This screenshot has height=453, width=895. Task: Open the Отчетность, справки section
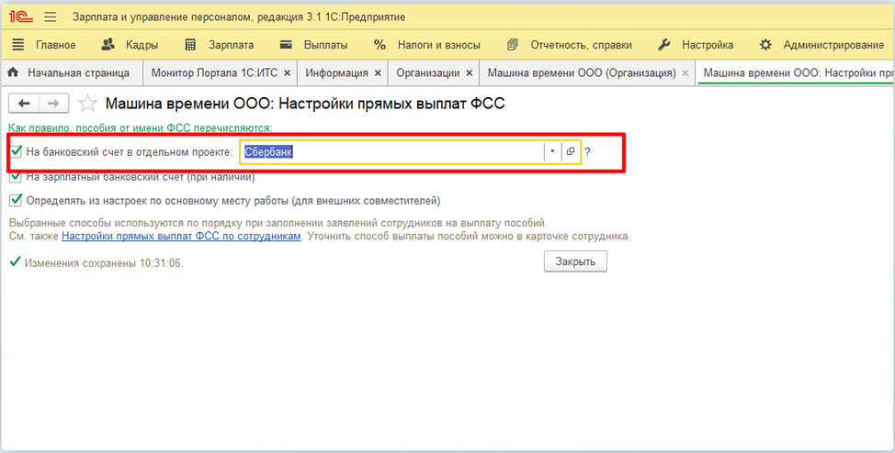click(570, 44)
